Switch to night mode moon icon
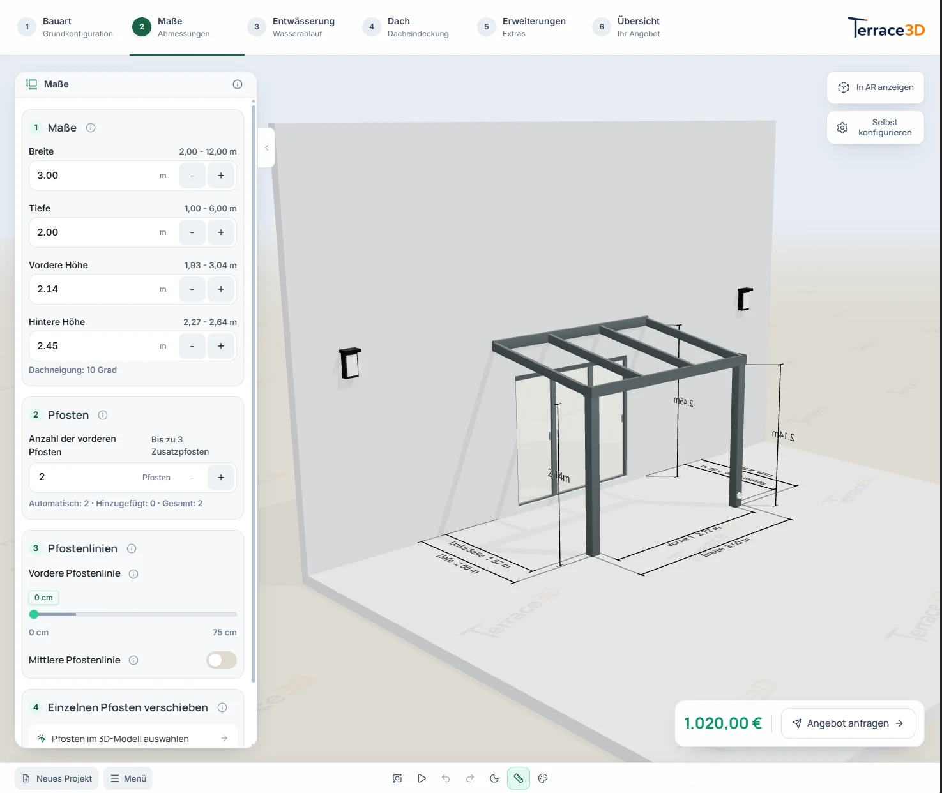Screen dimensions: 942x793 (494, 778)
